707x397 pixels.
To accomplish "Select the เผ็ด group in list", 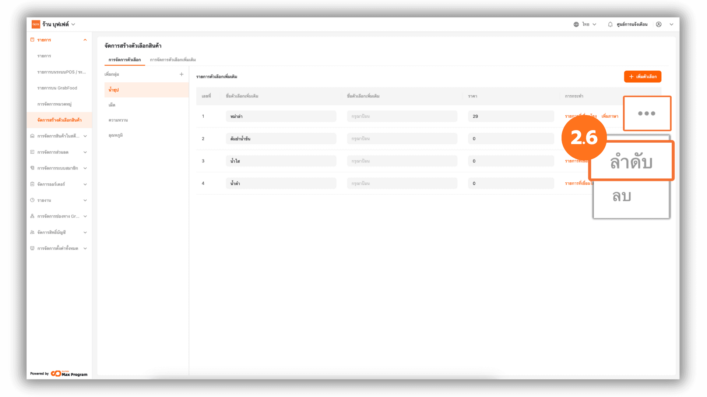I will 112,105.
